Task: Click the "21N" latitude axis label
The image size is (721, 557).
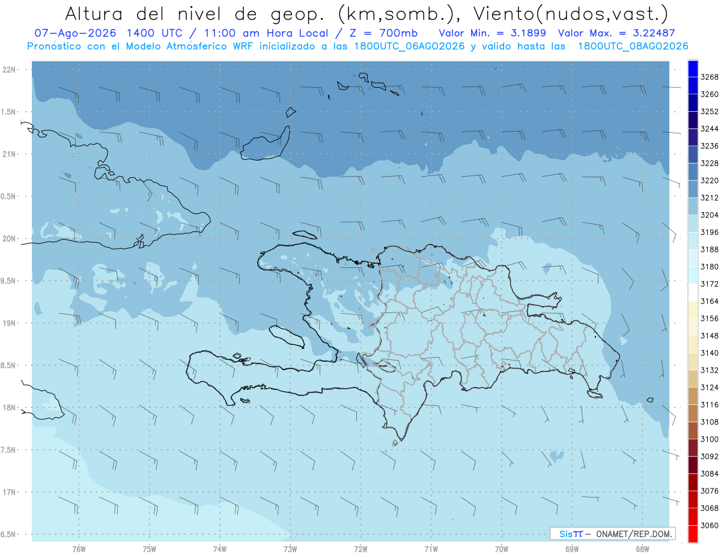Action: [9, 154]
